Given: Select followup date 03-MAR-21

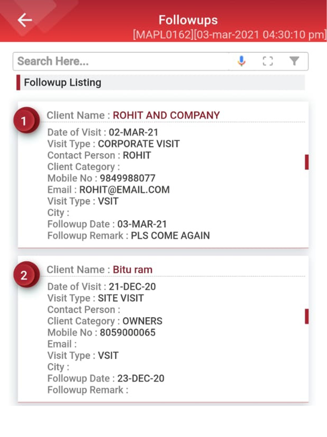Looking at the screenshot, I should click(142, 224).
